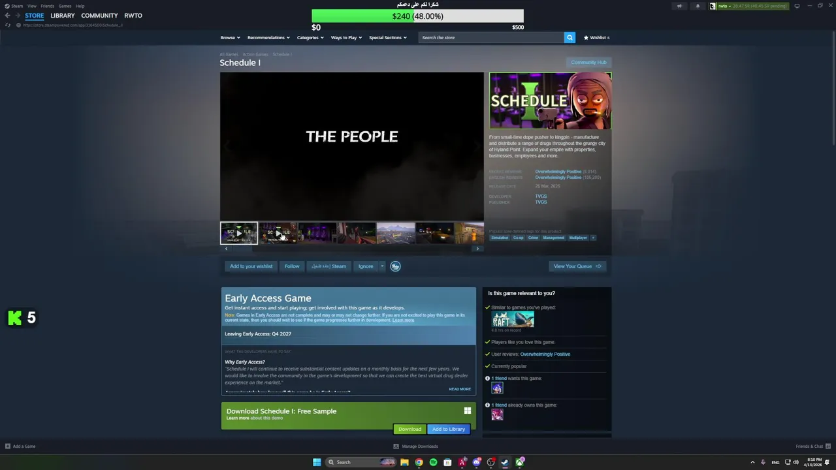Click Add to your wishlist button

pyautogui.click(x=251, y=266)
